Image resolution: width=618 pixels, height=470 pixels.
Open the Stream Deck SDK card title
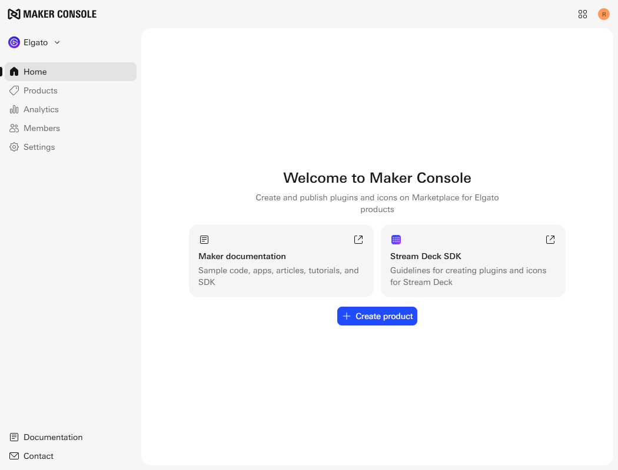(426, 256)
